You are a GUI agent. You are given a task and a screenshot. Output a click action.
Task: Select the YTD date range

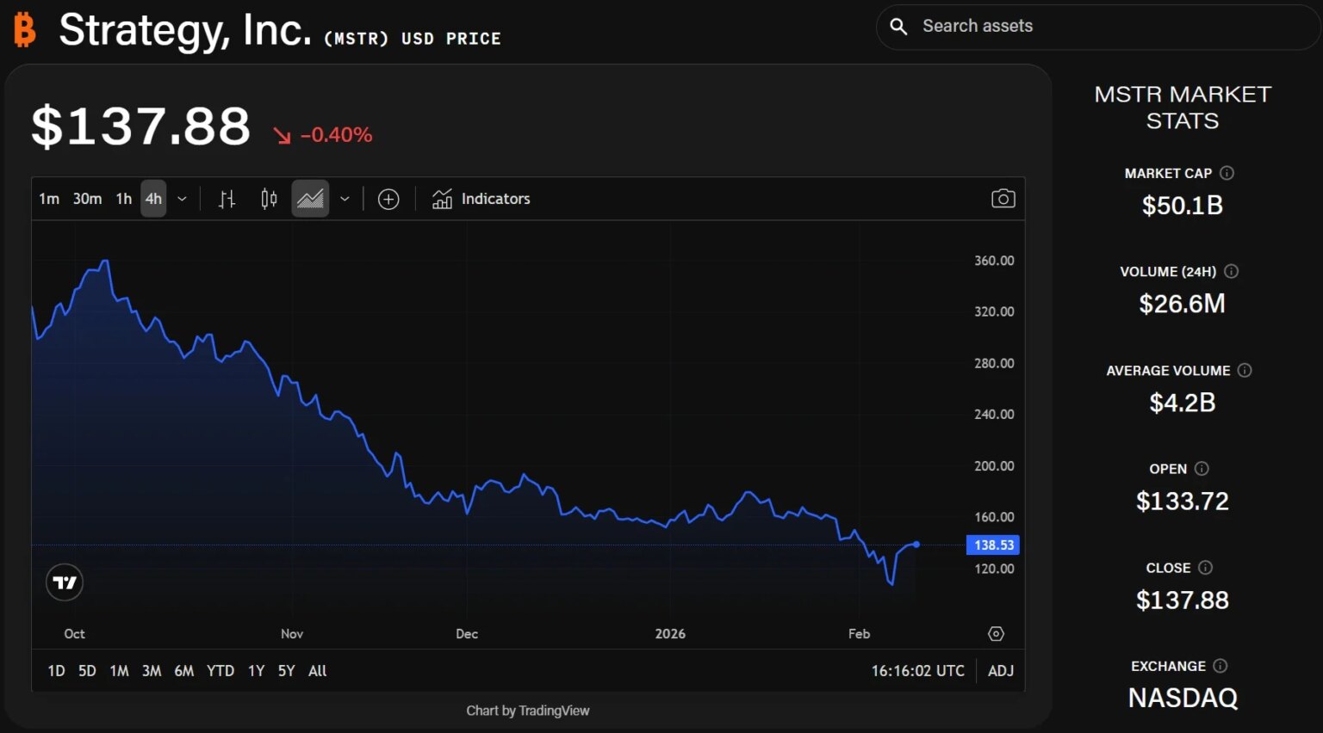click(220, 671)
